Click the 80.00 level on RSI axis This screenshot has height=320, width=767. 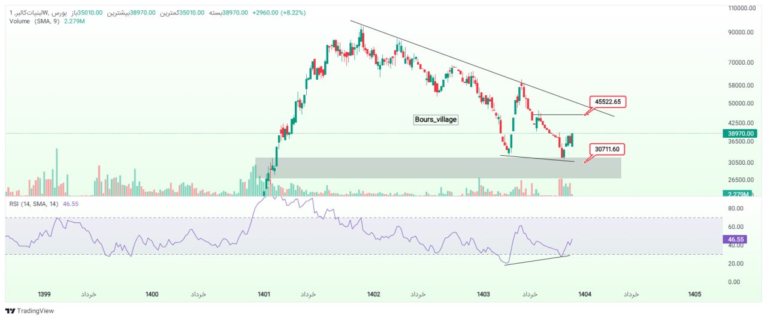tap(735, 208)
